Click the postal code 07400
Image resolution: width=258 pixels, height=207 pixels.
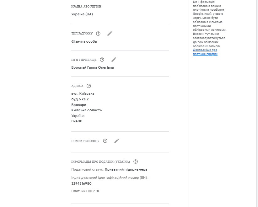tap(77, 121)
